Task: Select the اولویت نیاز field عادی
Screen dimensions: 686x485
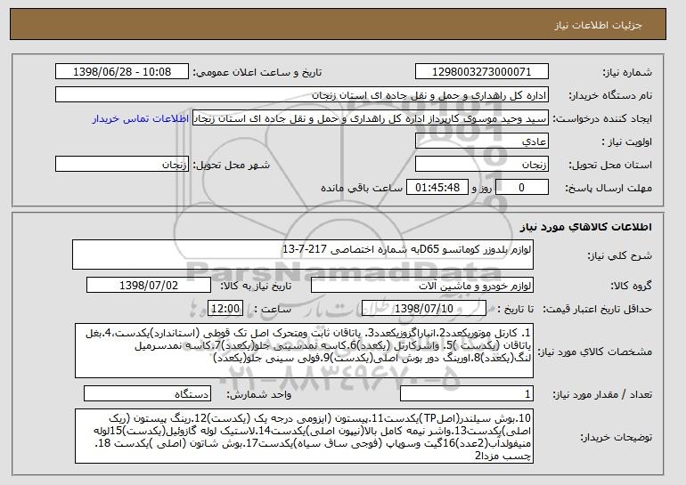Action: pos(482,141)
